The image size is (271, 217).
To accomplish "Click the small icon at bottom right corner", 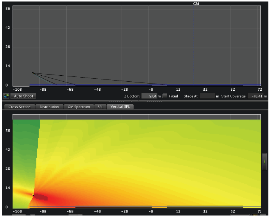I will (x=255, y=215).
